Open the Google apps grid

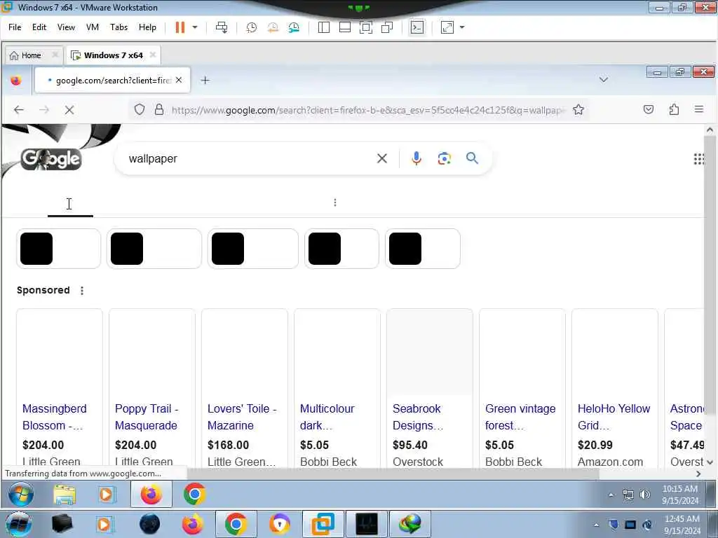click(699, 159)
